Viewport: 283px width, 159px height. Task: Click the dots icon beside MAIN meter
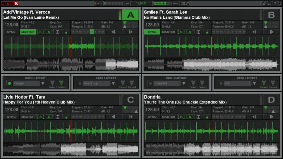[187, 4]
